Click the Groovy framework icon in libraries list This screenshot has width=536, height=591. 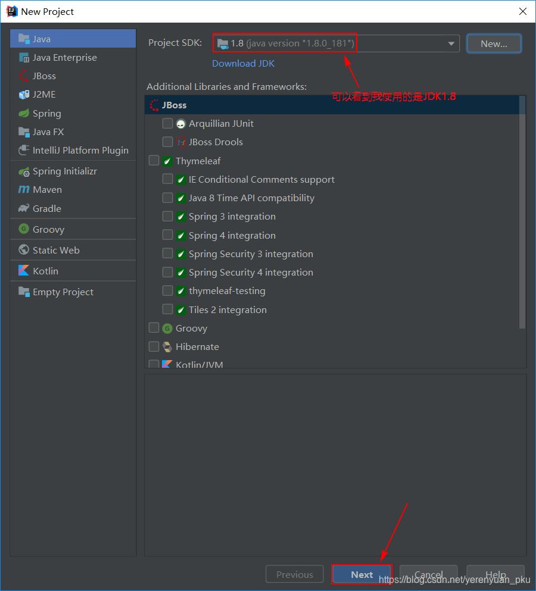[x=167, y=329]
